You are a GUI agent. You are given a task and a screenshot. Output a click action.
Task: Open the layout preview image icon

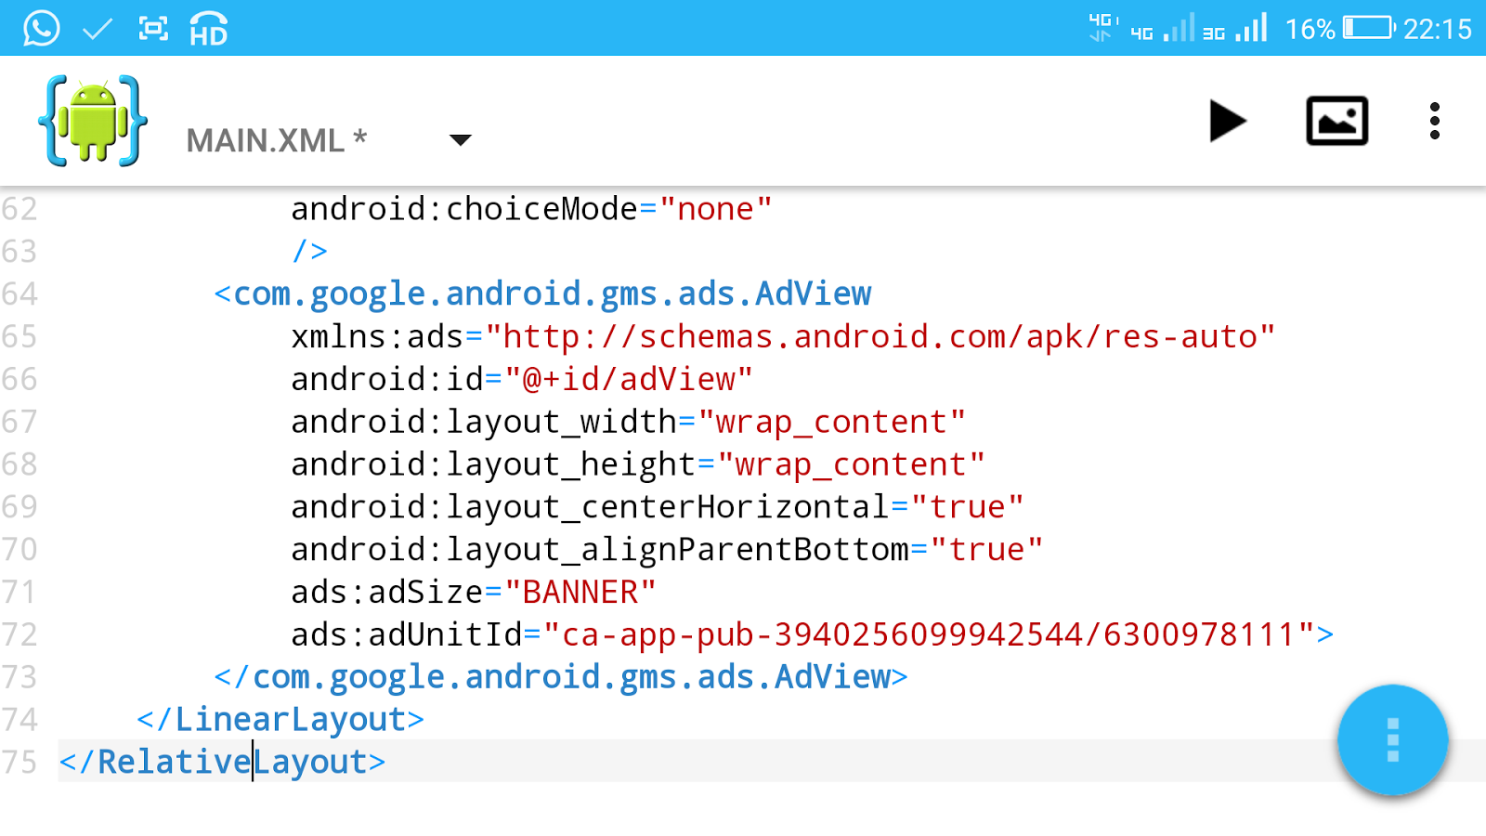pos(1337,121)
